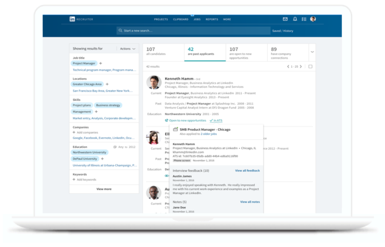The image size is (385, 247).
Task: Click the In ATS checkmark icon
Action: 211,120
